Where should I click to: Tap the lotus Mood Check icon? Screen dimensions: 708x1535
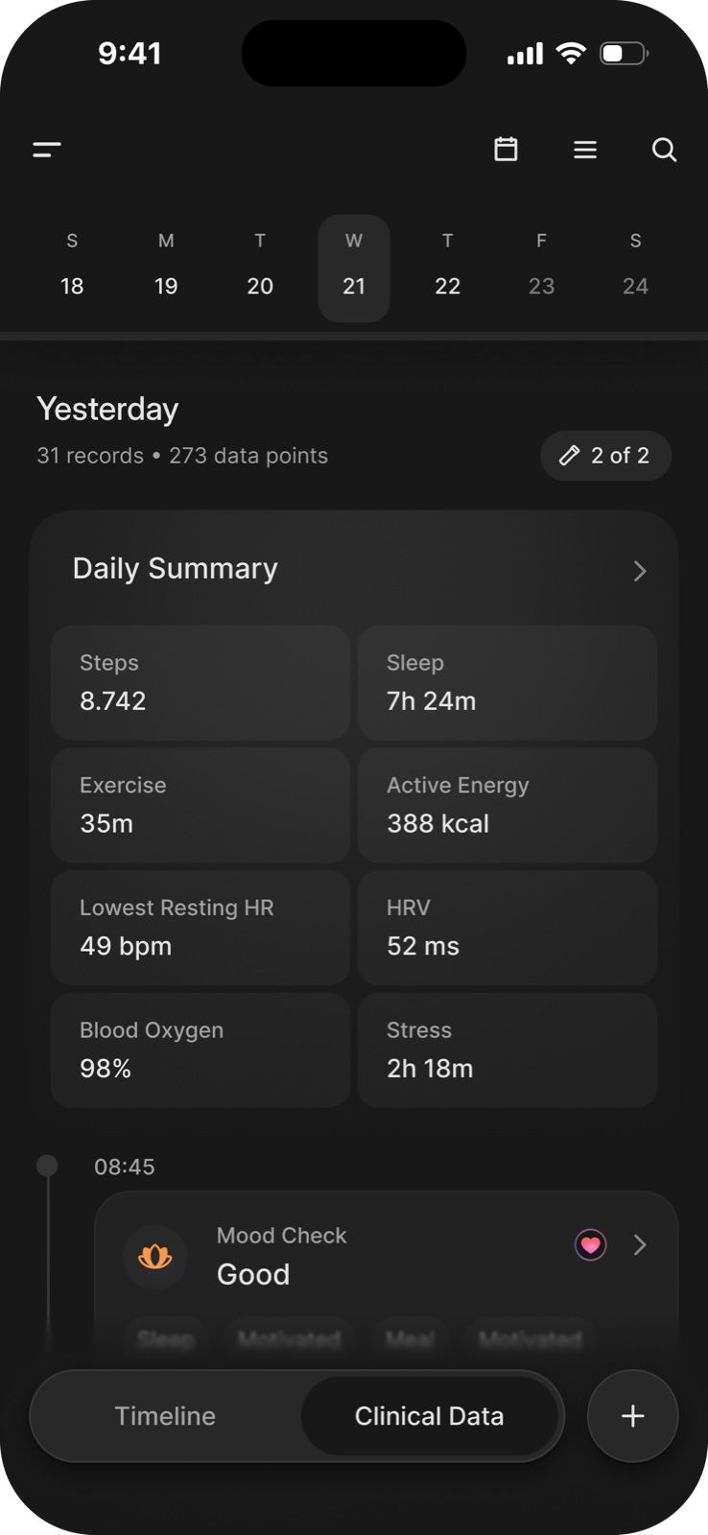[155, 1256]
